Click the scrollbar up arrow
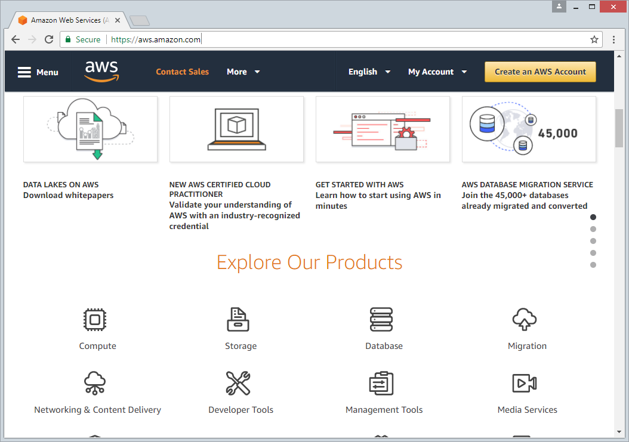This screenshot has height=442, width=629. tap(619, 55)
